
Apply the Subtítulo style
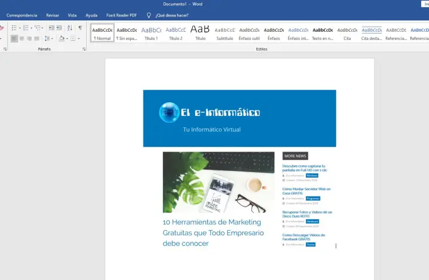click(225, 33)
